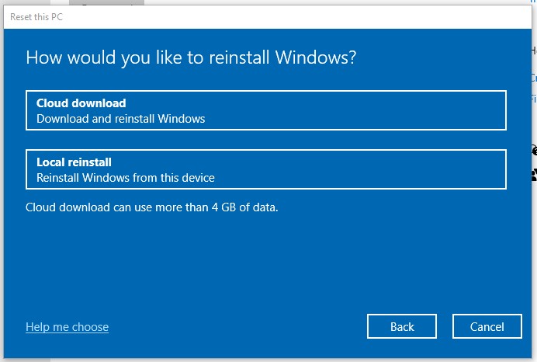Open the Help me choose link

tap(67, 327)
